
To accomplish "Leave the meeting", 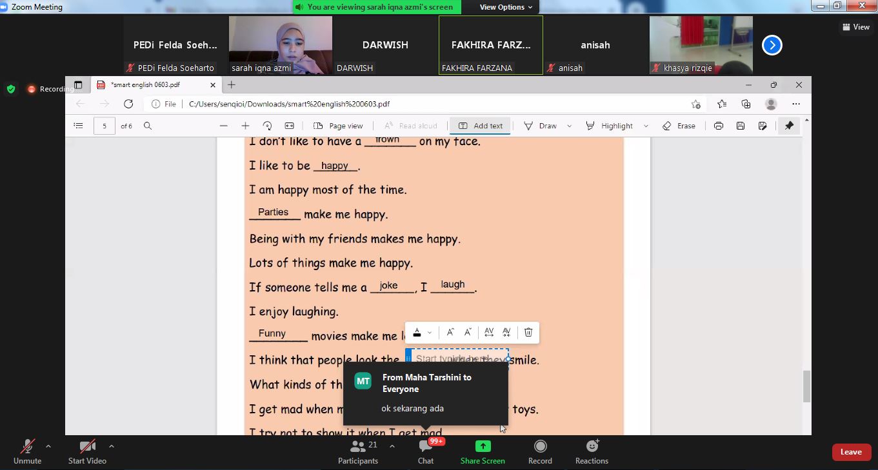I will 851,452.
